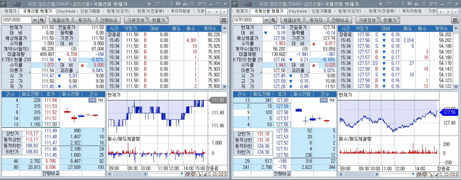Adjust the zoom slider handle under right chart
Image resolution: width=461 pixels, height=180 pixels.
point(413,174)
